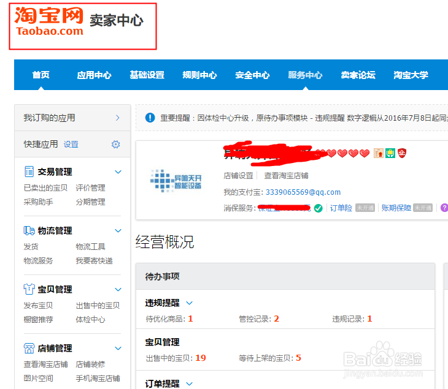Expand 我订购的应用 arrow
The image size is (448, 389).
pyautogui.click(x=118, y=118)
